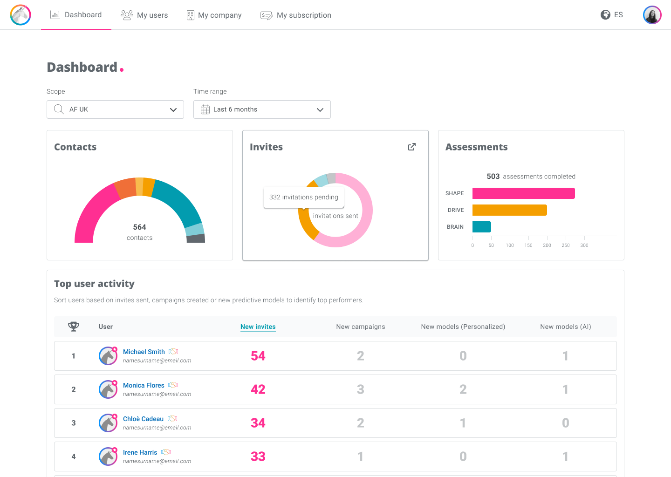Screen dimensions: 671x477
Task: Click Monica Flores's 42 new invites value
Action: point(258,389)
